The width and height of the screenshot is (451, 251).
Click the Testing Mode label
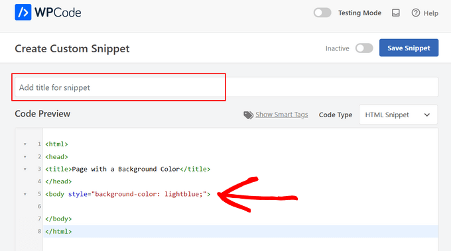tap(360, 13)
